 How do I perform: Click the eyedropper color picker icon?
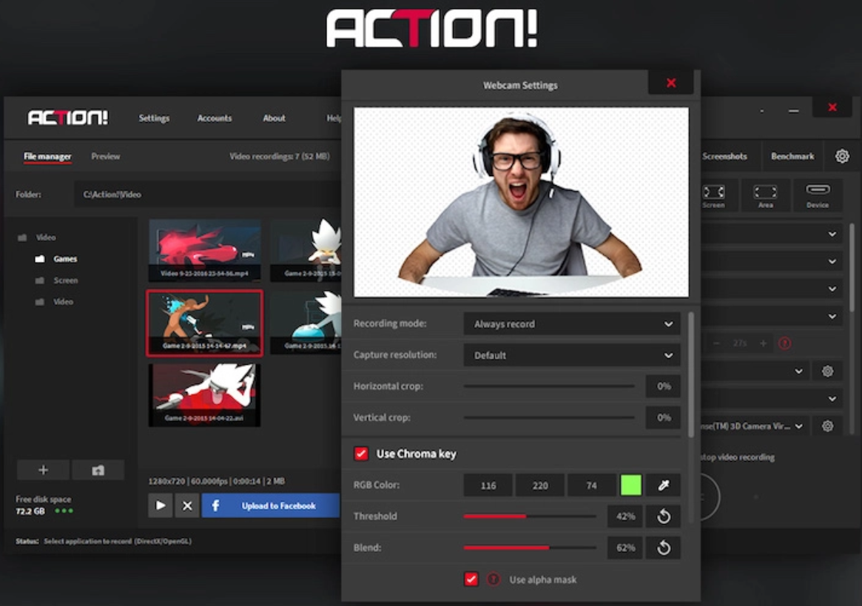click(663, 485)
